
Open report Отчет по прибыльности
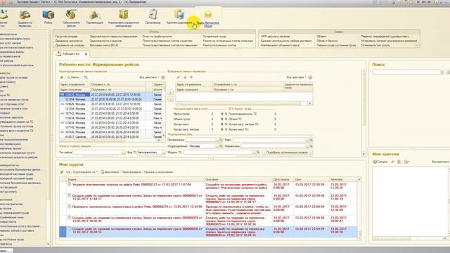pos(157,37)
